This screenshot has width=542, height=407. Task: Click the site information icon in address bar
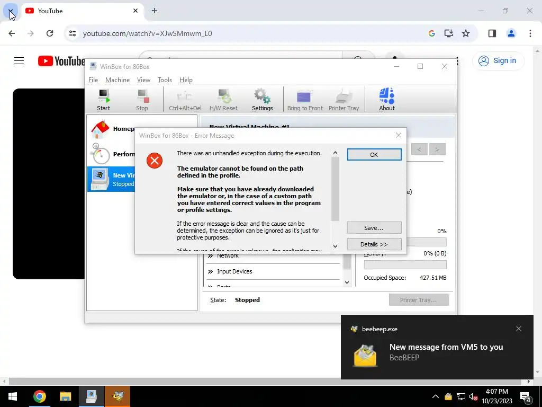coord(73,33)
